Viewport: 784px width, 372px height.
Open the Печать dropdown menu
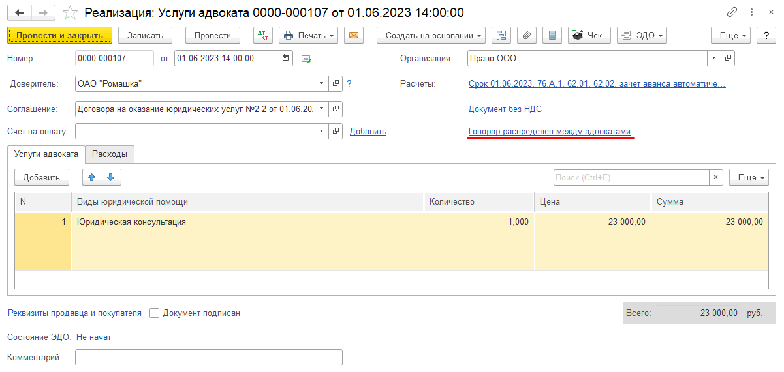click(x=308, y=35)
